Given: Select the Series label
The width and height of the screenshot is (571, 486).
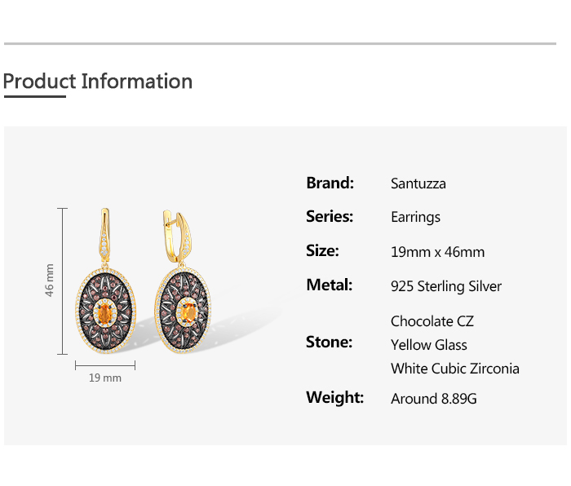Looking at the screenshot, I should (x=330, y=216).
